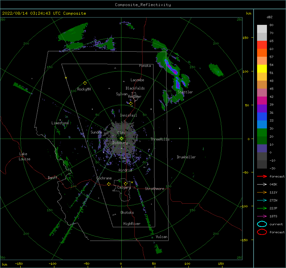
Task: Pick the bright green 20-30 dBZ swatch
Action: click(x=262, y=133)
